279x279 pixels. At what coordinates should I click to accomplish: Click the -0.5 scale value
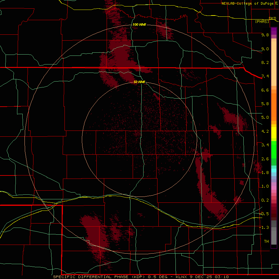(264, 214)
